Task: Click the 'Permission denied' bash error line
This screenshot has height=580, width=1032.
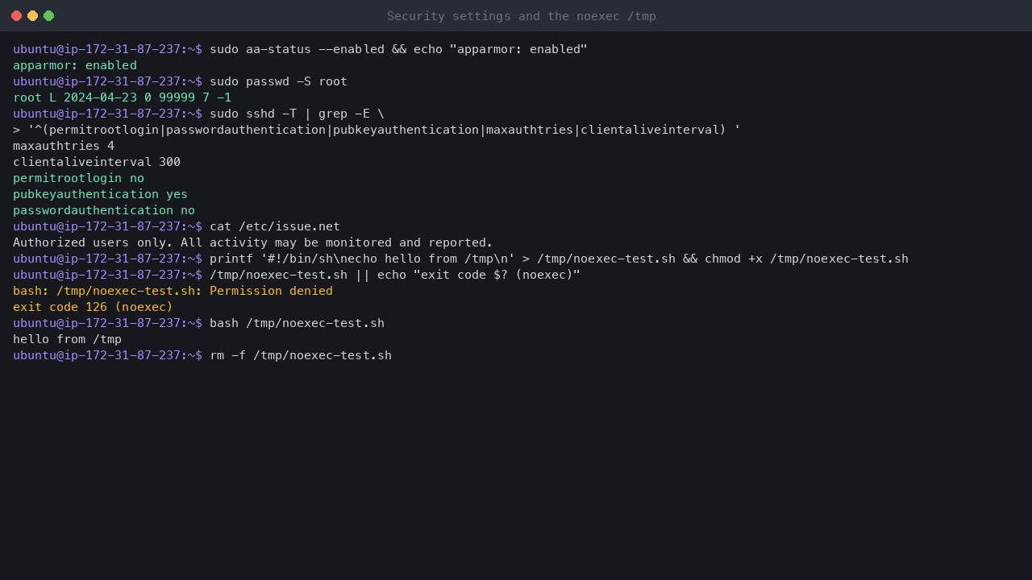Action: (173, 291)
